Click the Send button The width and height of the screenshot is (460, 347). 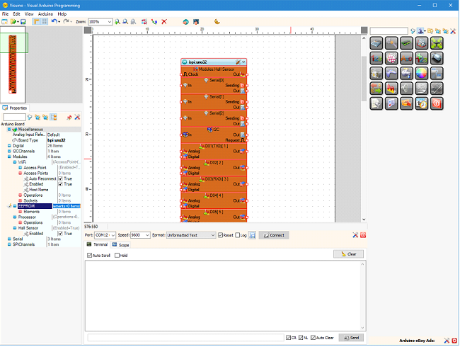pos(351,338)
